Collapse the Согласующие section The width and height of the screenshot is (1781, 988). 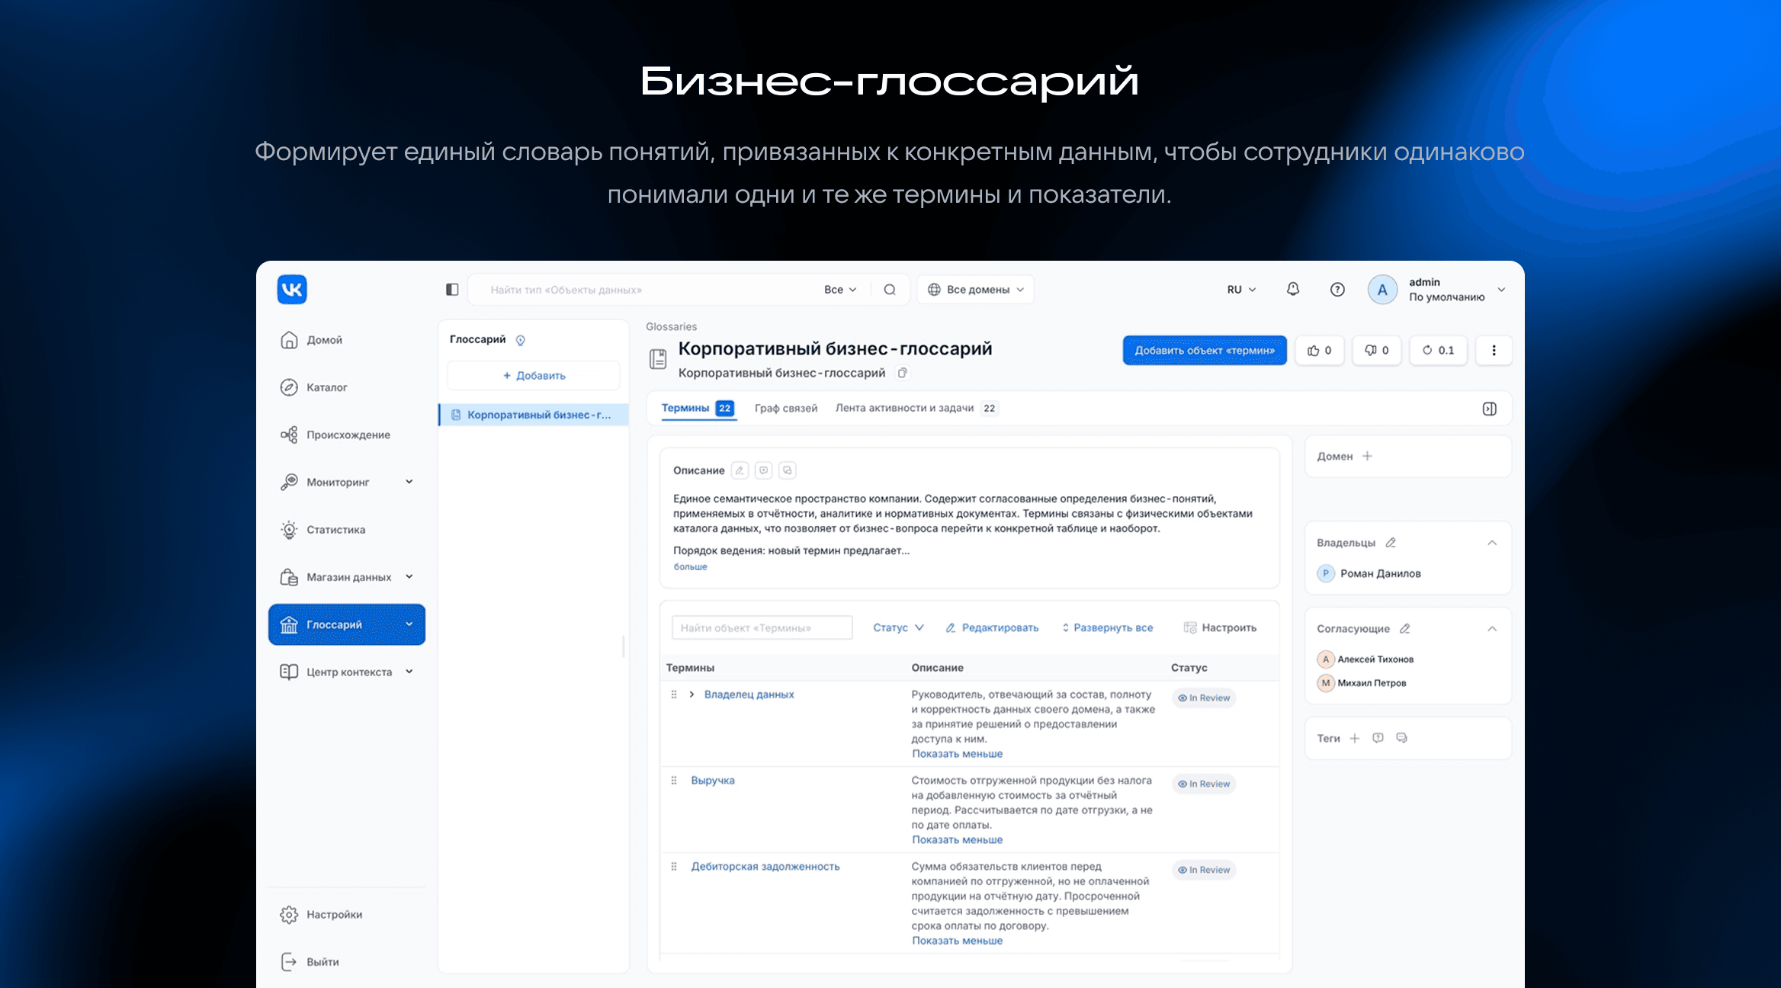[1492, 629]
